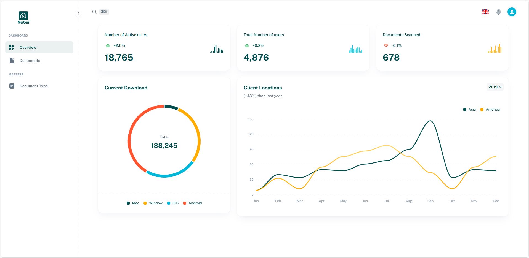
Task: Toggle the Asia series in legend
Action: tap(469, 110)
